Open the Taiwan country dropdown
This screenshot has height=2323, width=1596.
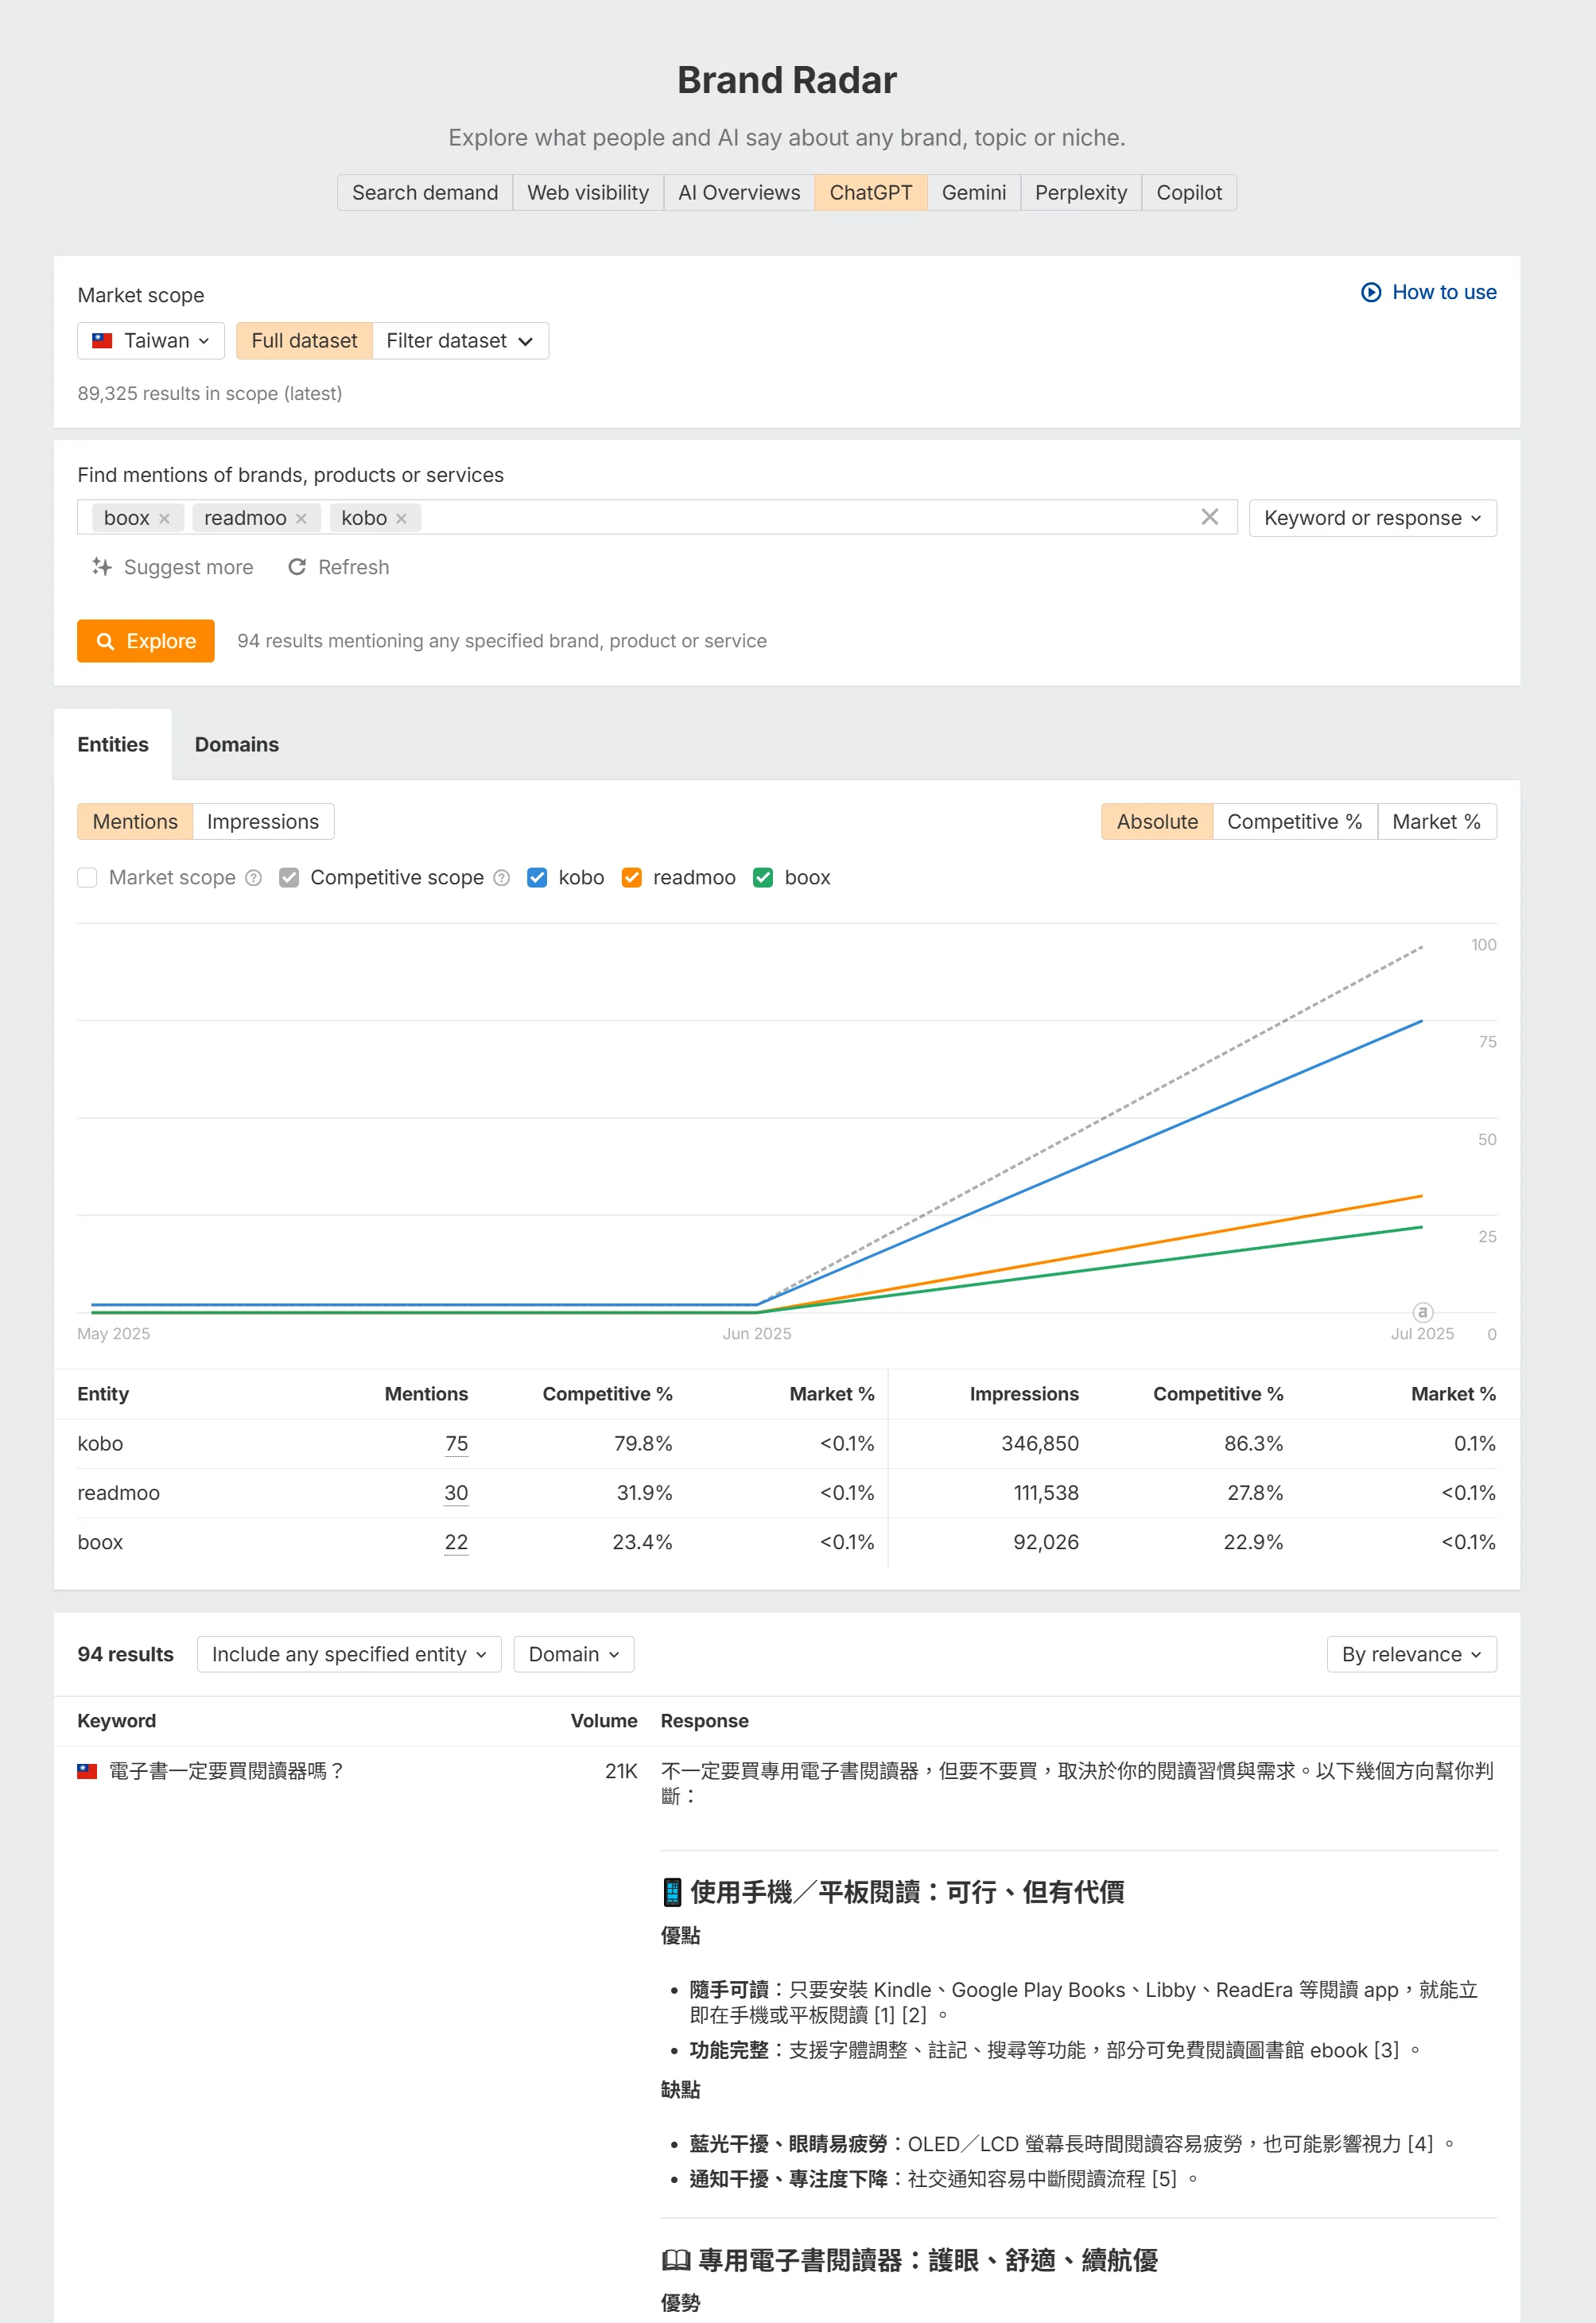(151, 340)
